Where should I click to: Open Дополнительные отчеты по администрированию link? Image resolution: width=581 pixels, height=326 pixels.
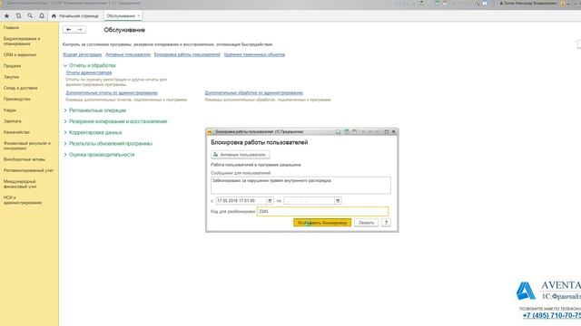click(112, 92)
